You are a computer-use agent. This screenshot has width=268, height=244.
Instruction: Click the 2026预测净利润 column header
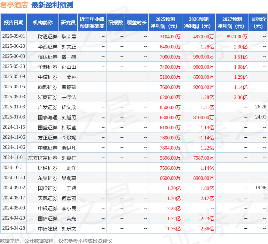coord(198,23)
